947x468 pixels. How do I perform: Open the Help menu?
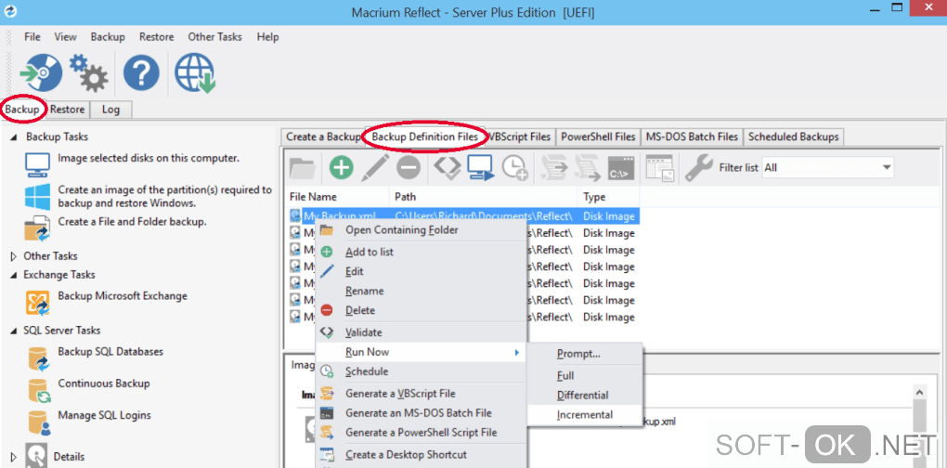pyautogui.click(x=267, y=37)
